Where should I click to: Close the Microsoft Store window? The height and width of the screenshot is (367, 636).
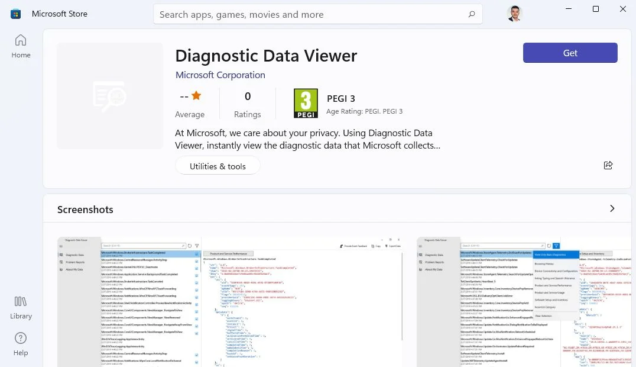pos(622,8)
